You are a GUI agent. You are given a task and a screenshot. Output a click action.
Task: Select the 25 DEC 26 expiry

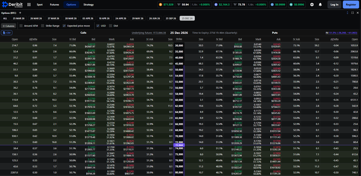coord(187,18)
